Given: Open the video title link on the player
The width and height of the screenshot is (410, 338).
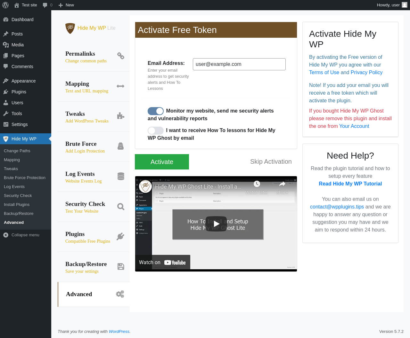Looking at the screenshot, I should click(198, 187).
